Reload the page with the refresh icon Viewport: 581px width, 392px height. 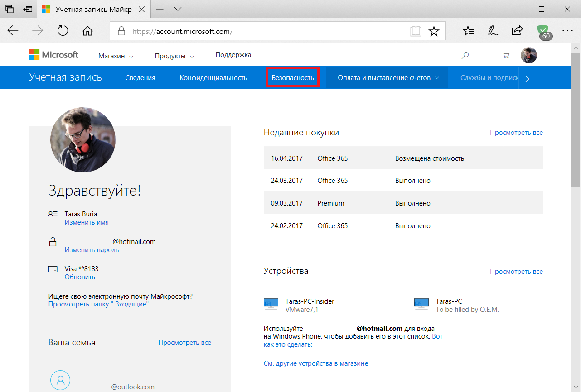coord(63,31)
